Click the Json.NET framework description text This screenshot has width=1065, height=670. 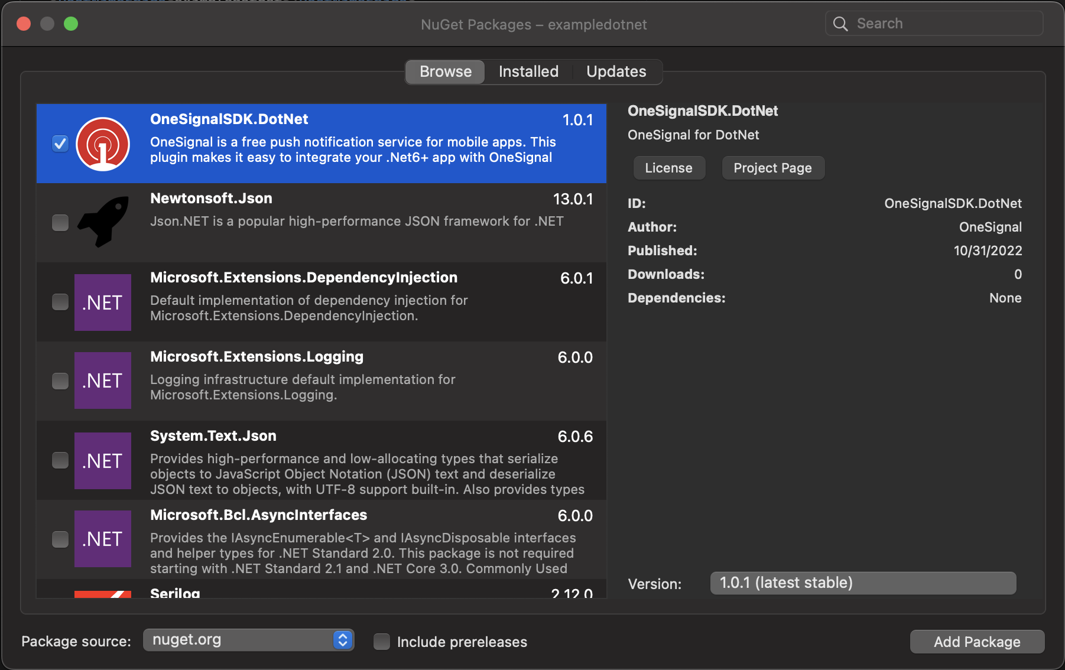pyautogui.click(x=357, y=221)
